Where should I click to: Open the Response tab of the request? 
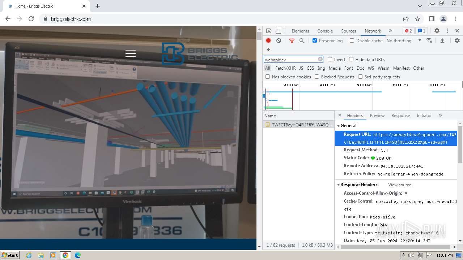pyautogui.click(x=400, y=116)
